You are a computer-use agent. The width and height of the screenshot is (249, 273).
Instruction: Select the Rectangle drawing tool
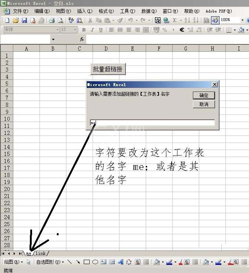click(87, 262)
